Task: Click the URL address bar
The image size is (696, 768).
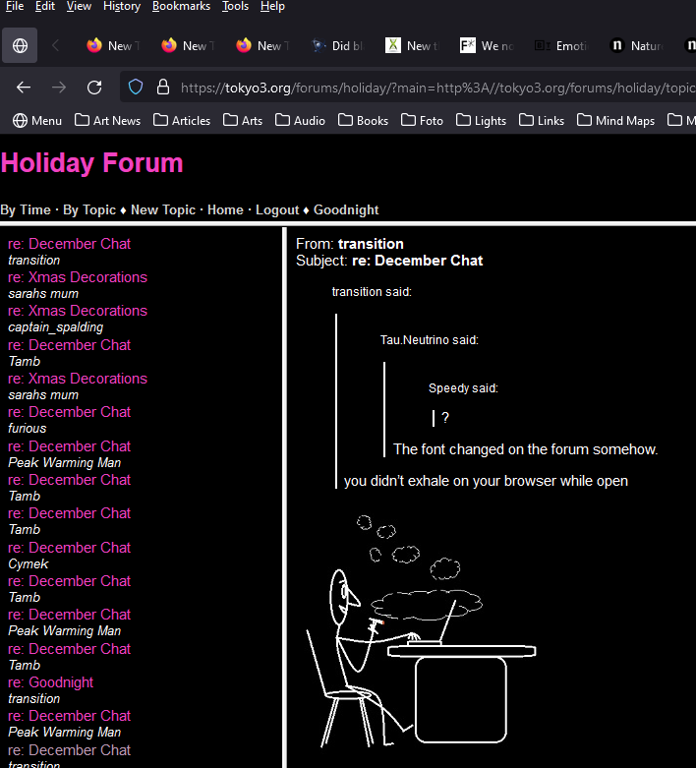Action: point(433,87)
